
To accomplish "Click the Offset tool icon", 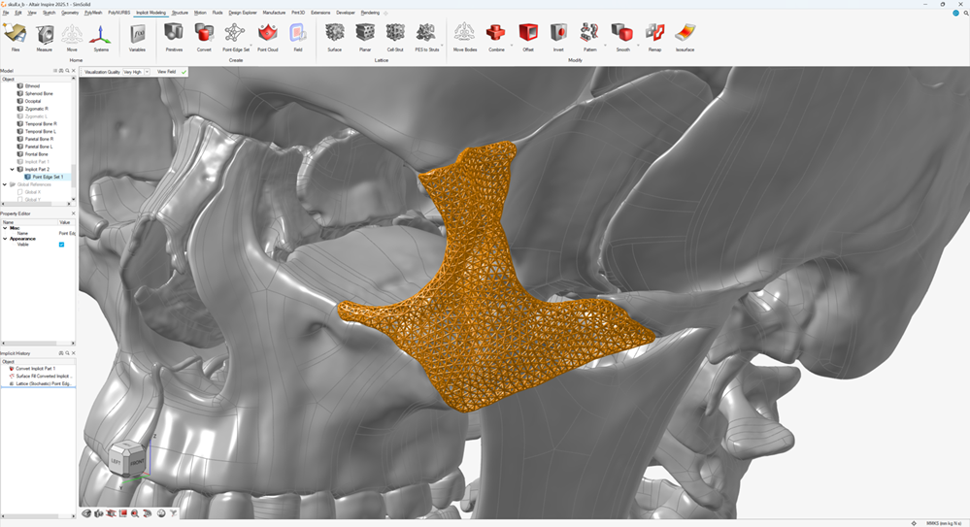I will pyautogui.click(x=527, y=35).
